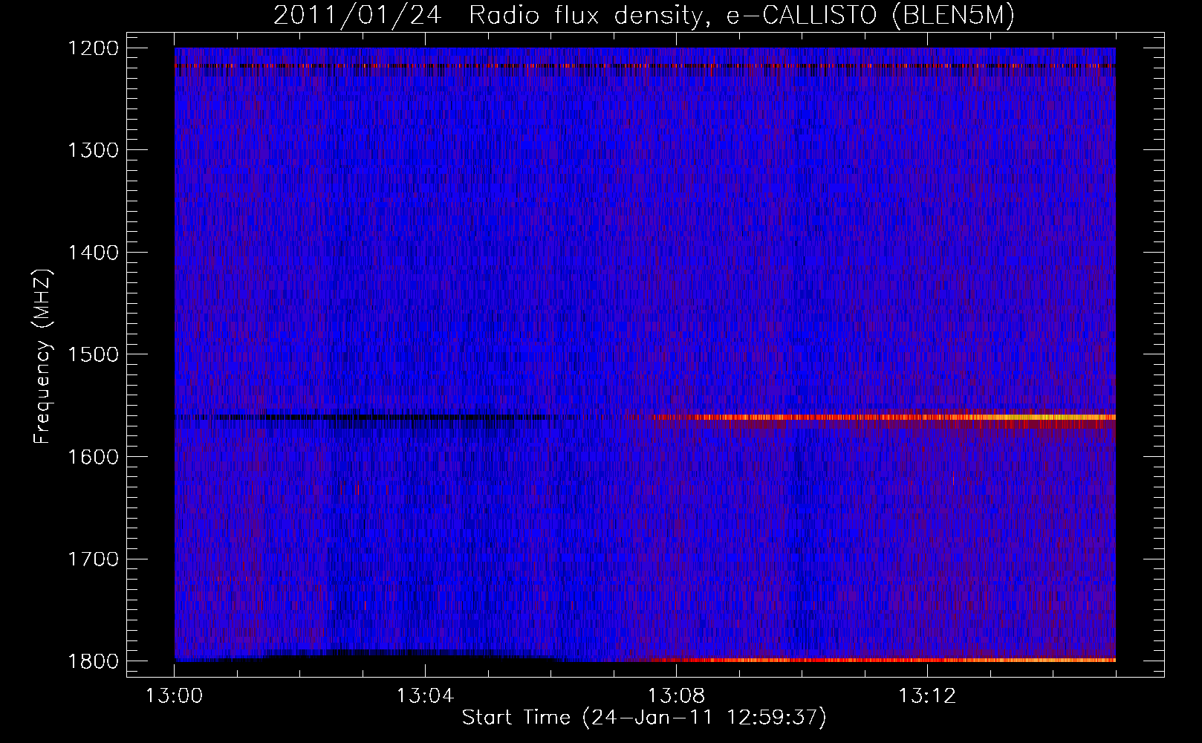Screen dimensions: 1202x743
Task: Click the 1700 frequency tick label
Action: [94, 559]
